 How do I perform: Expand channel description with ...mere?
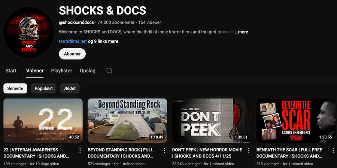pyautogui.click(x=242, y=32)
